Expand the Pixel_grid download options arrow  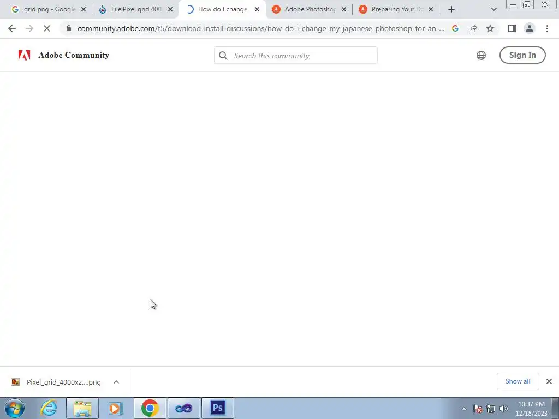[x=116, y=382]
